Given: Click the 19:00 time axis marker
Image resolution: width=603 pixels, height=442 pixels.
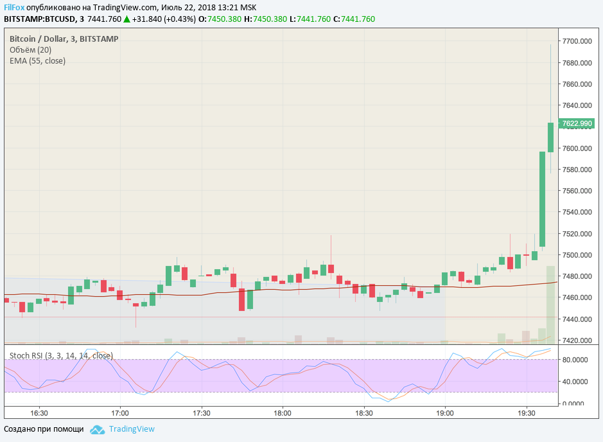Looking at the screenshot, I should click(x=445, y=412).
